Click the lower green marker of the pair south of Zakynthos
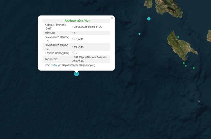Image resolution: width=211 pixels, height=139 pixels. point(186,66)
